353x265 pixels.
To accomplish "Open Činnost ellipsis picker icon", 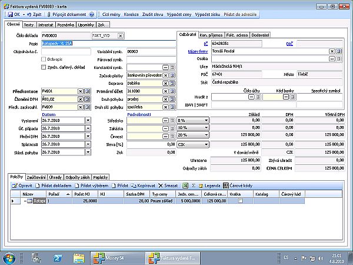I will tap(165, 137).
